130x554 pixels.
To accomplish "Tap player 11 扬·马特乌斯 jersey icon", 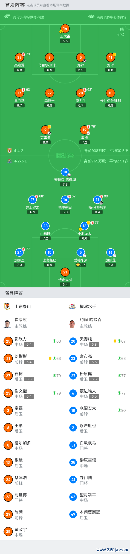I will click(x=97, y=200).
